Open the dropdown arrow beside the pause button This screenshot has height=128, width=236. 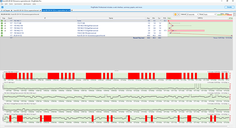coord(179,14)
